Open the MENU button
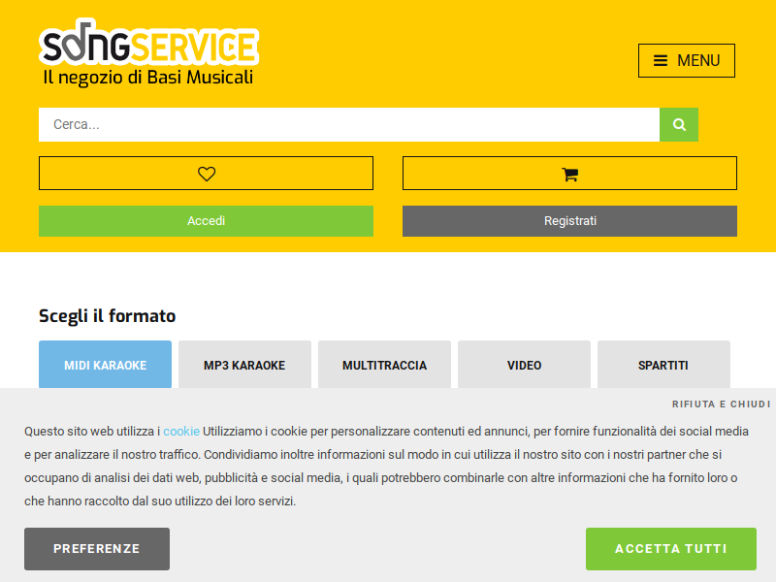 (x=687, y=60)
